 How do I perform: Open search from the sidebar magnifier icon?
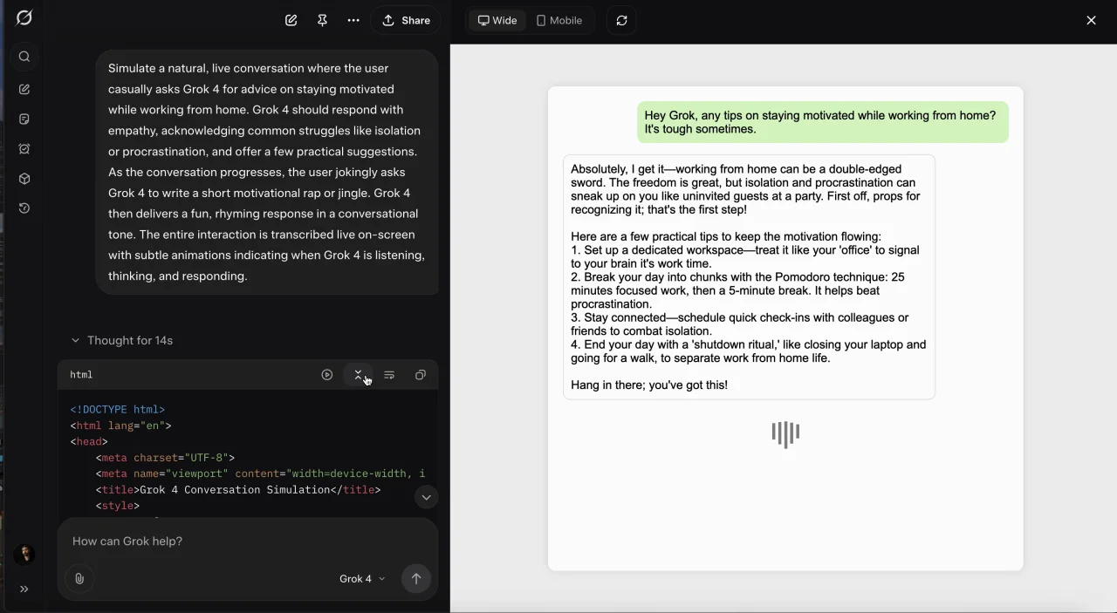point(24,57)
